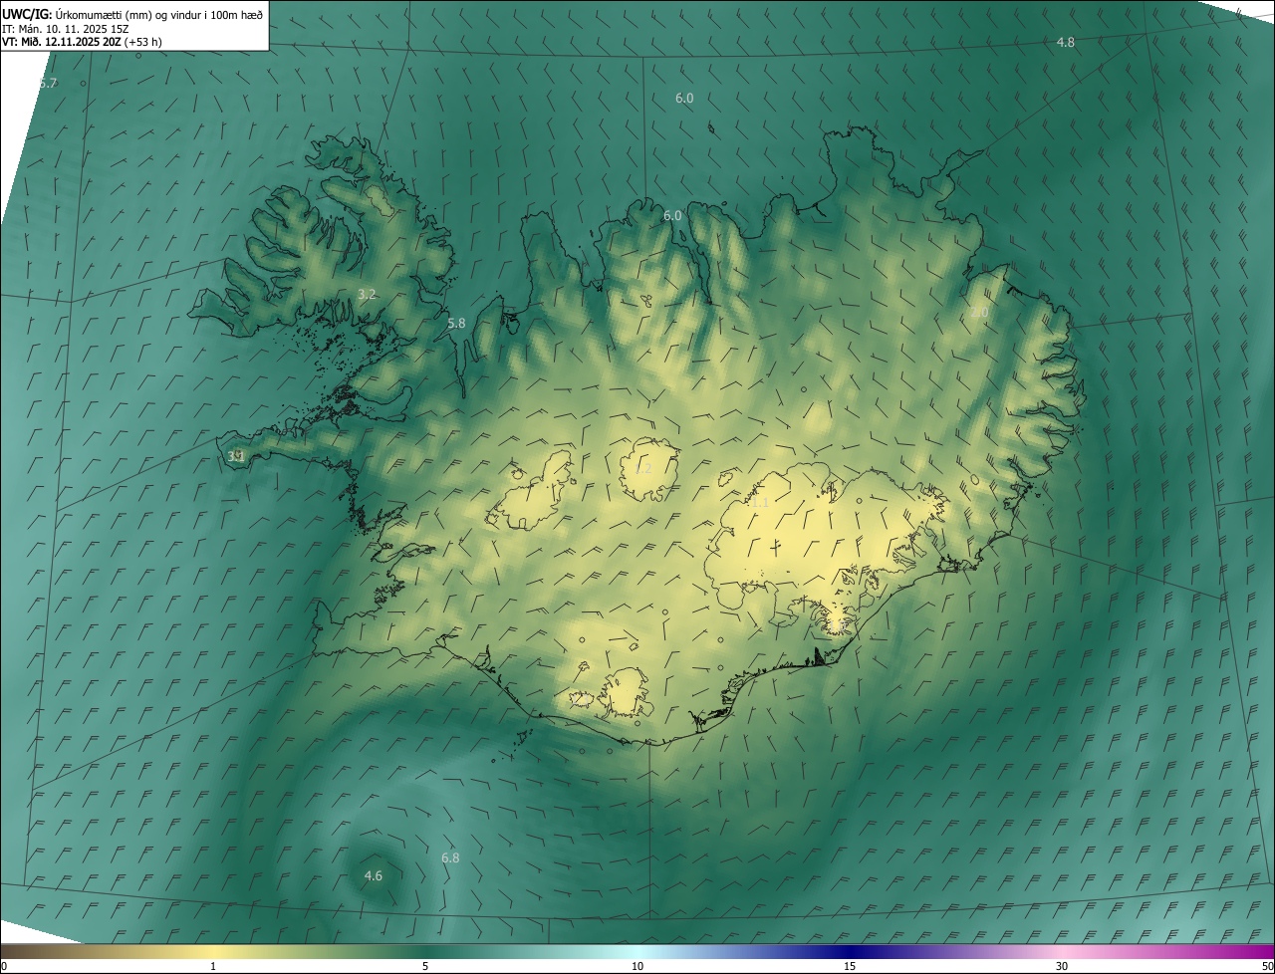Click the 'VT: Mið. 12.11.2025 20Z (+53 h)' line
Screen dimensions: 1275x974
82,42
